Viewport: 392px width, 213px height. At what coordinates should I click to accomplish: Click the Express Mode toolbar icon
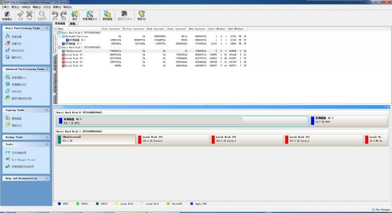point(7,16)
